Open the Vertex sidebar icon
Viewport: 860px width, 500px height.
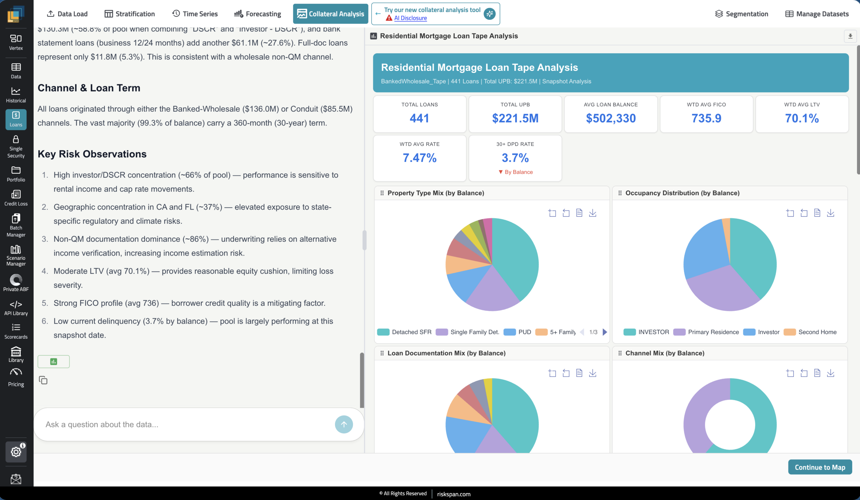16,42
